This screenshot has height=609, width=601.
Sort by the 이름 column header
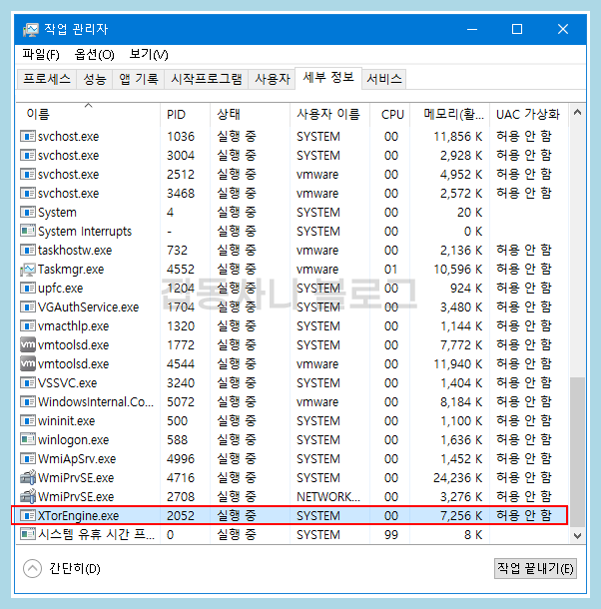(x=88, y=114)
